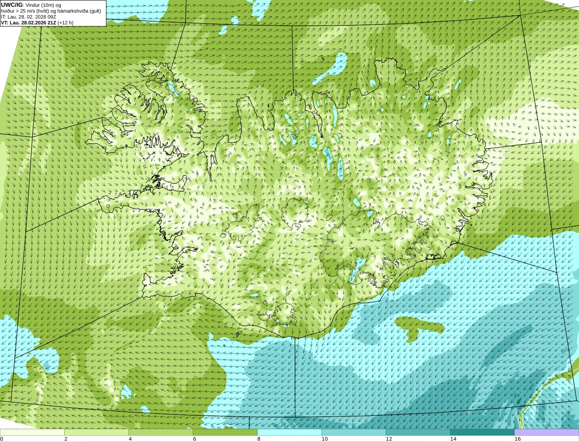Click the line "hviður > 25 m/s (hvítt) og hámarkshviða (gult)"
The width and height of the screenshot is (579, 442).
coord(51,11)
